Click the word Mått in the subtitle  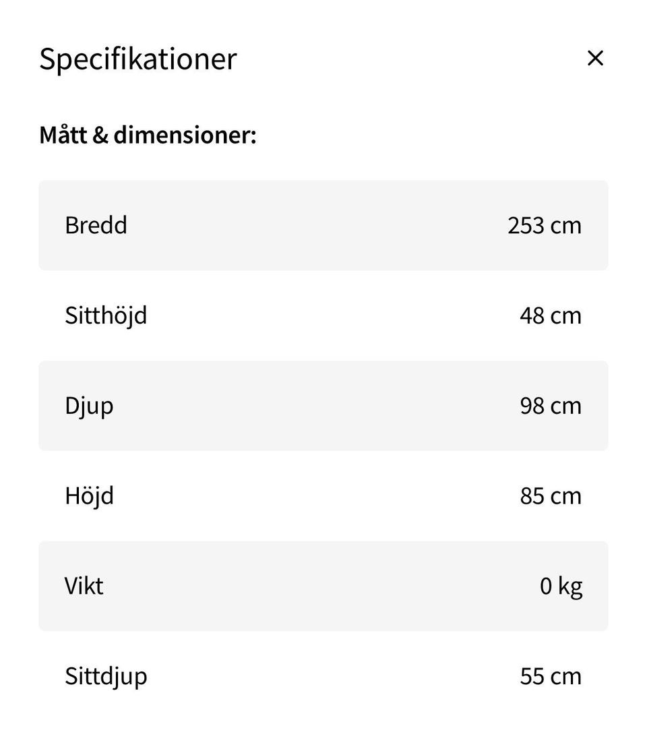point(63,135)
